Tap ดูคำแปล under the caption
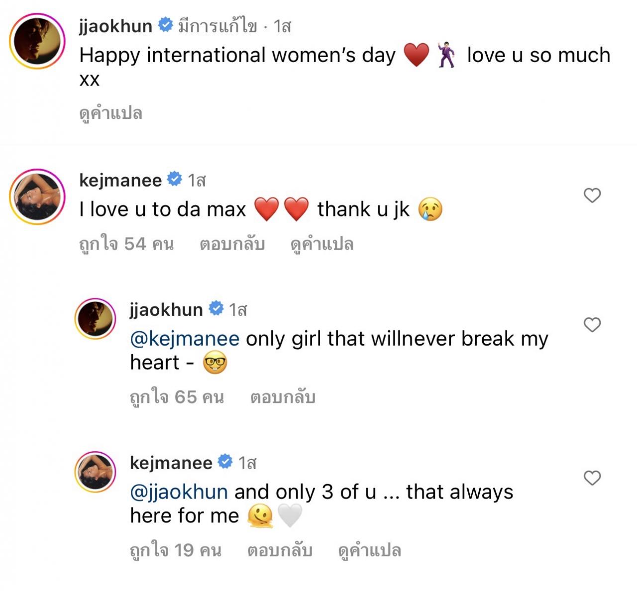Viewport: 637px width, 591px height. point(110,113)
